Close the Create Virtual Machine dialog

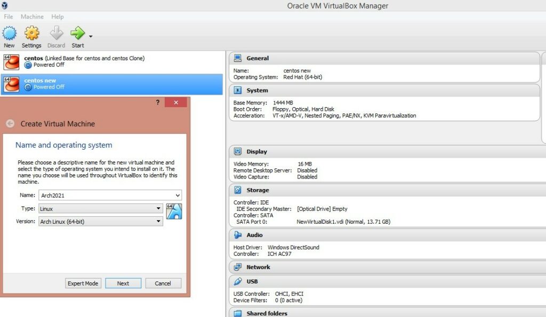[x=176, y=102]
